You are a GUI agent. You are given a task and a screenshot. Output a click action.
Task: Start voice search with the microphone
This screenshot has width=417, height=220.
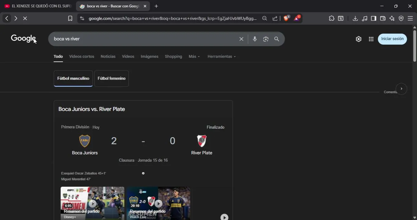click(x=255, y=39)
